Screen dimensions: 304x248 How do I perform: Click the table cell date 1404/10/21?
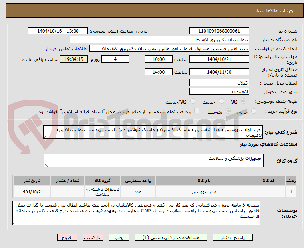32,192
